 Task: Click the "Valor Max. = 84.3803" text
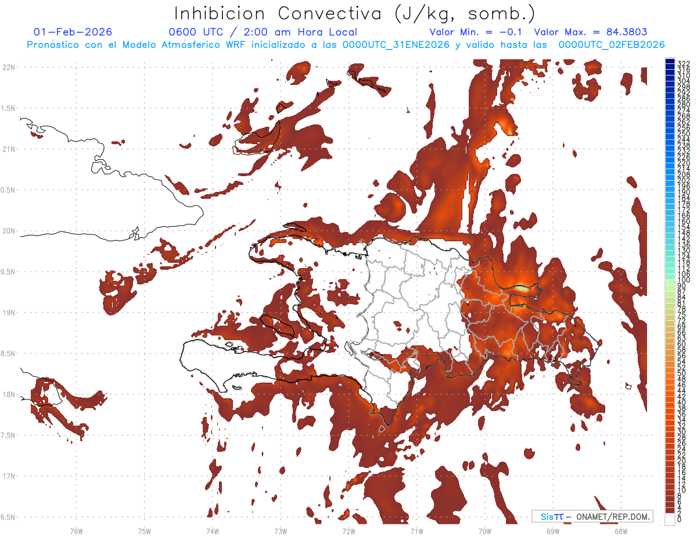point(591,32)
